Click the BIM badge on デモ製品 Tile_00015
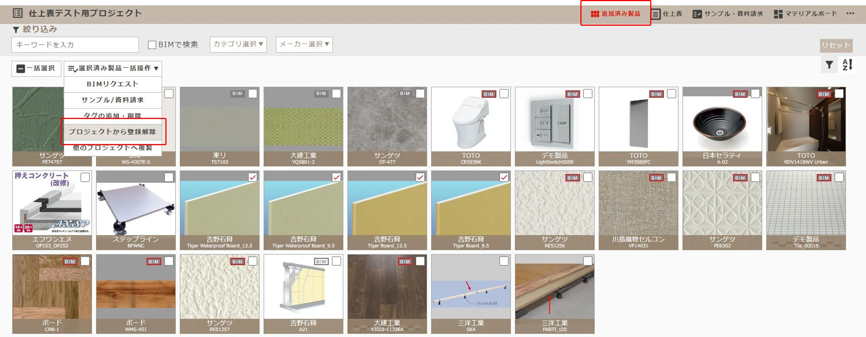The height and width of the screenshot is (337, 866). 824,178
